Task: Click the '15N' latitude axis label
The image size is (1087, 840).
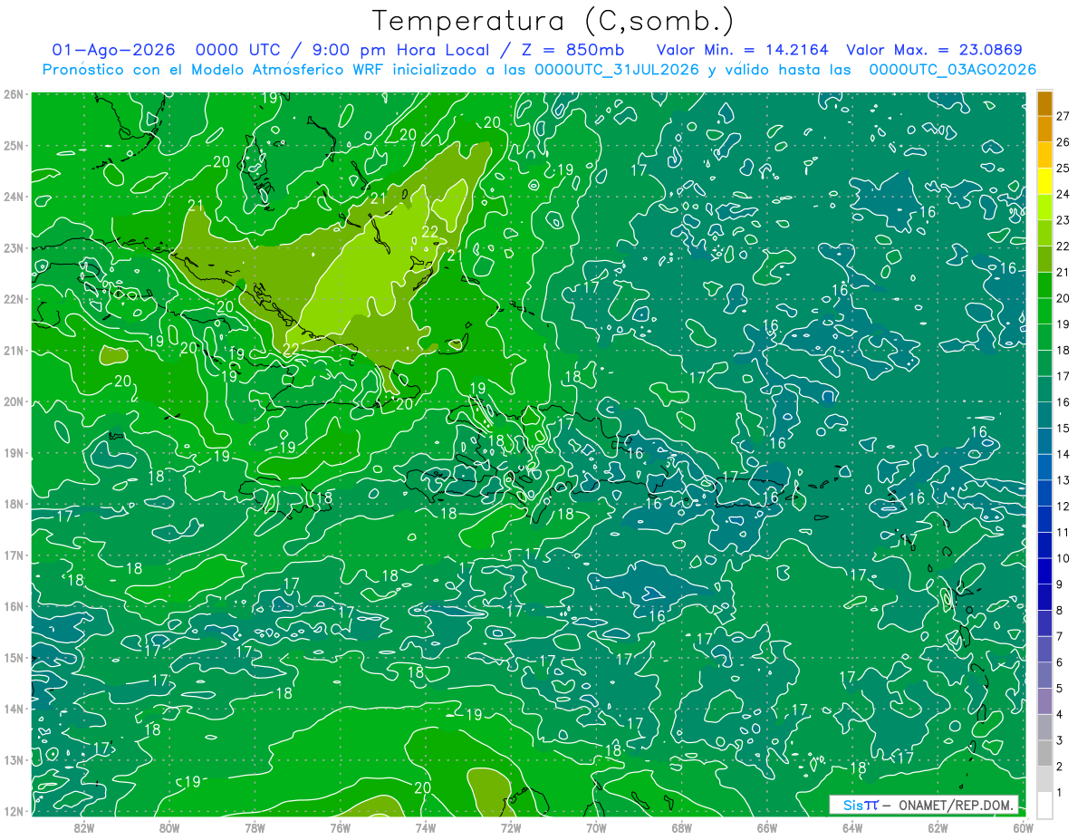Action: coord(14,658)
